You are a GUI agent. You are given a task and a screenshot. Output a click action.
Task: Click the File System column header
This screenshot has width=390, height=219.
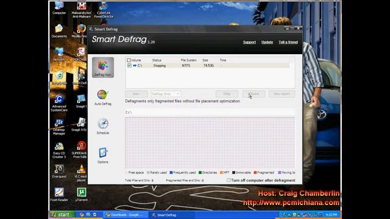188,60
